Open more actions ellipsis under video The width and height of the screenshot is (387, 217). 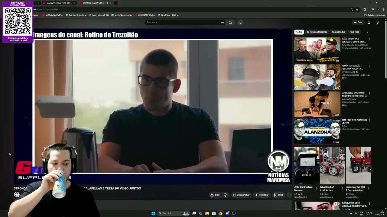(289, 195)
